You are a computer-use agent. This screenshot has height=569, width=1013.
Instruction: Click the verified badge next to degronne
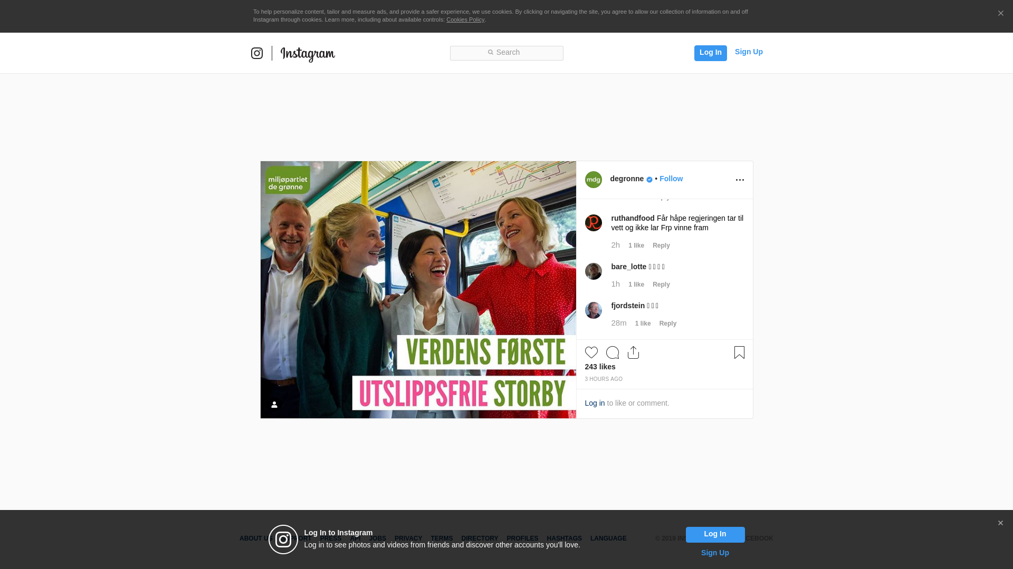coord(649,180)
